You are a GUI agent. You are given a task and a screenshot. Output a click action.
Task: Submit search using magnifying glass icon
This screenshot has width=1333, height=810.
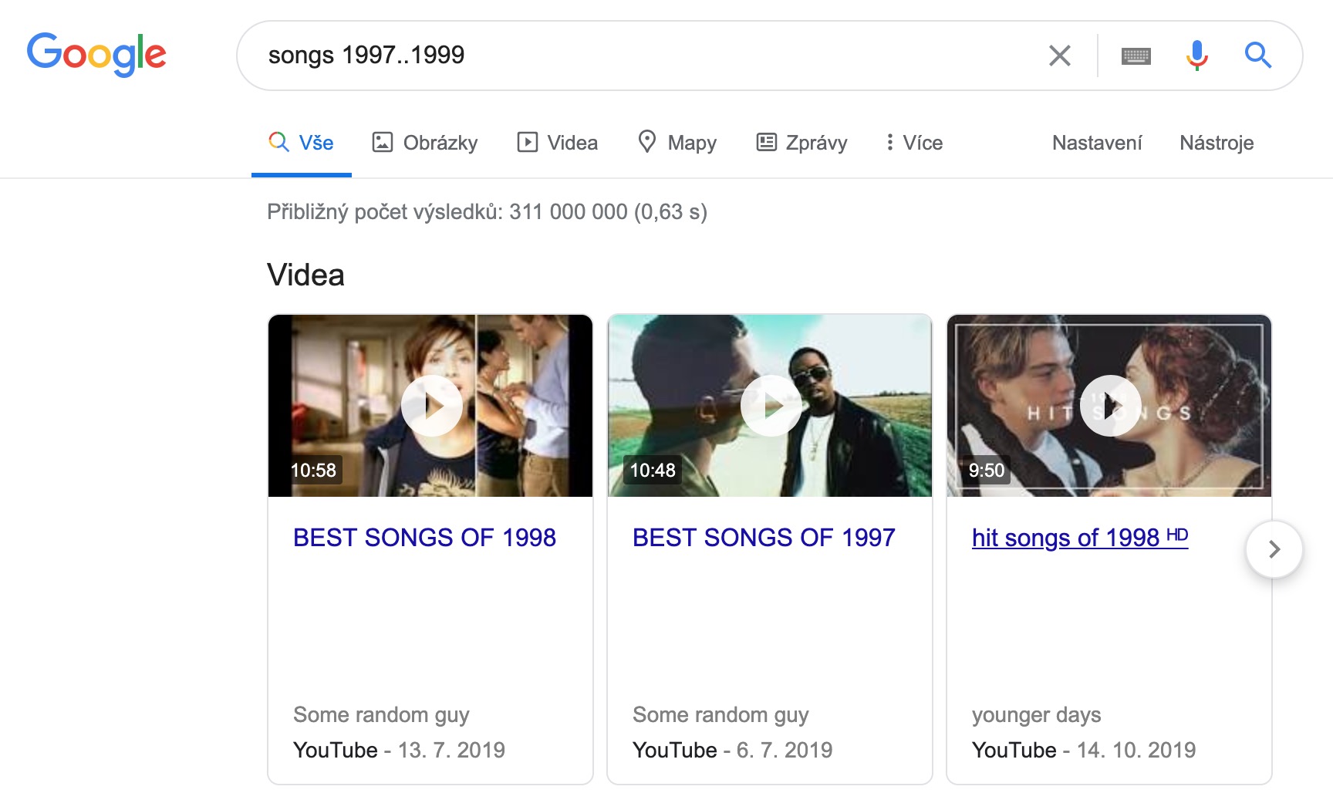click(x=1257, y=56)
